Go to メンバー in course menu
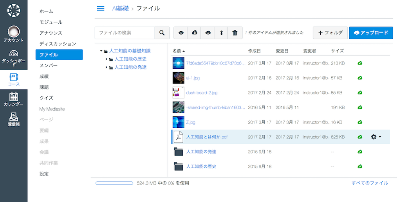Image resolution: width=401 pixels, height=202 pixels. coord(49,66)
